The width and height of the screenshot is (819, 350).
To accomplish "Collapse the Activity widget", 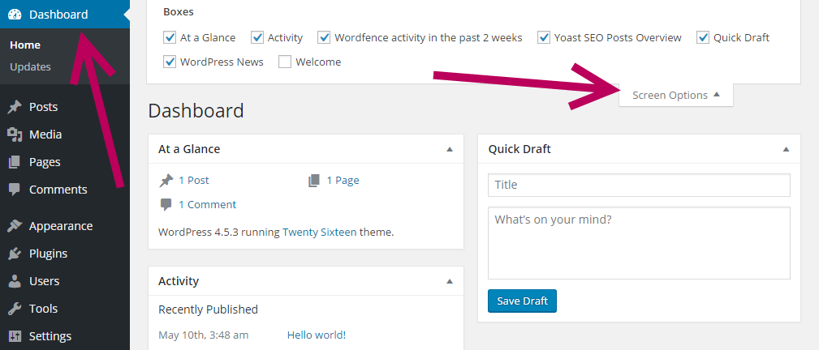I will coord(450,281).
